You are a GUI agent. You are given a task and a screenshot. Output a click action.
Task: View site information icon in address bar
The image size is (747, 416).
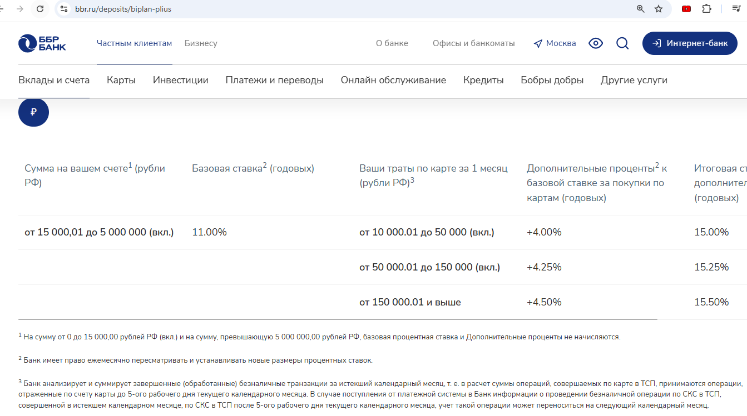coord(64,9)
